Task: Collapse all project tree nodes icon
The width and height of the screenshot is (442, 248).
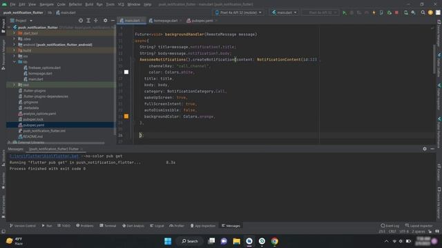Action: click(x=96, y=21)
